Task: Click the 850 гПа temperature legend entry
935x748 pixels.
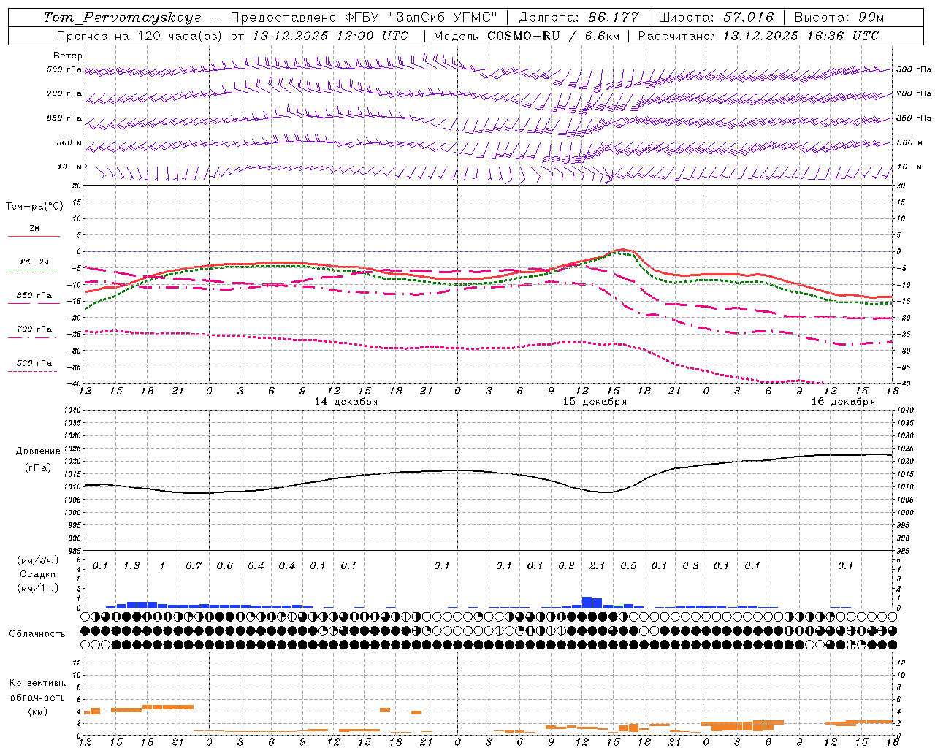Action: pyautogui.click(x=34, y=296)
